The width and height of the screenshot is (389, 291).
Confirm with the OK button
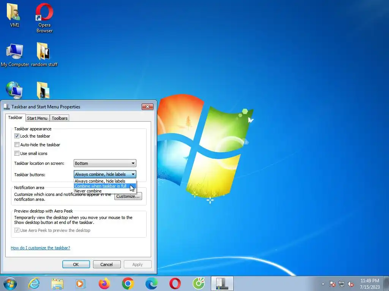[x=76, y=264]
